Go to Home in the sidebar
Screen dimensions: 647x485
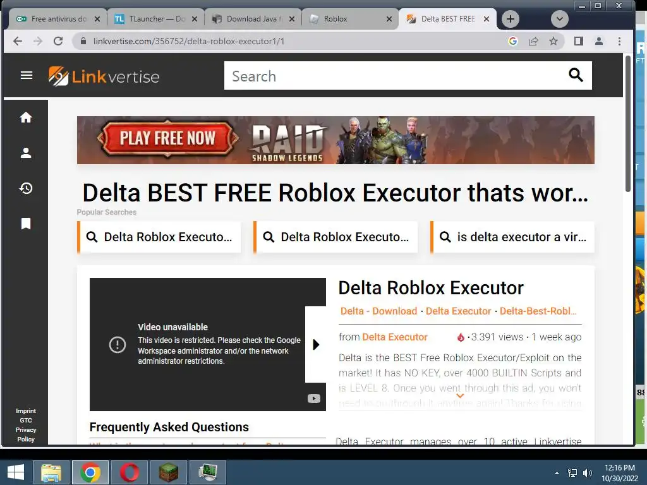(x=26, y=117)
